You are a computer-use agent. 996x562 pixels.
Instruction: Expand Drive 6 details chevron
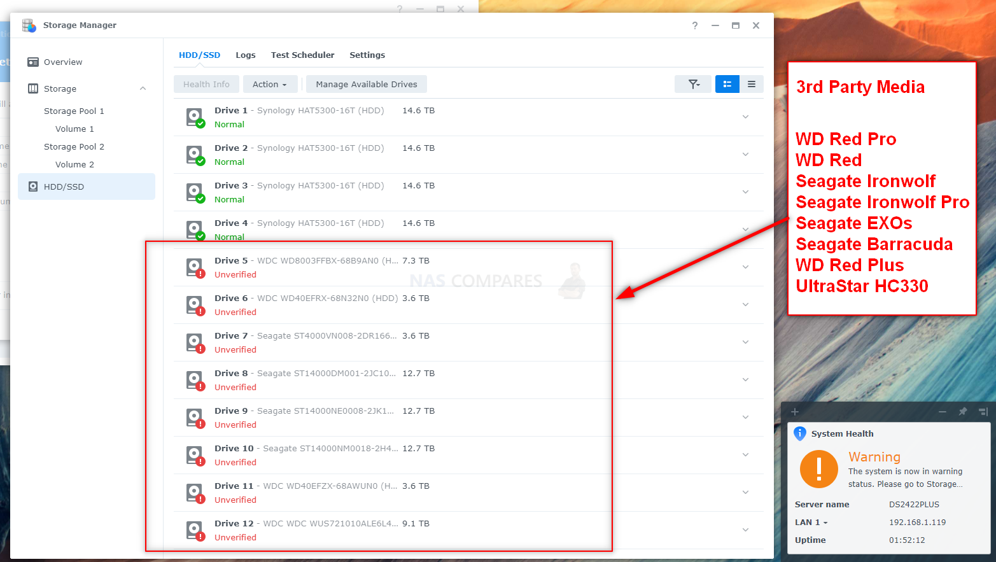pyautogui.click(x=745, y=305)
